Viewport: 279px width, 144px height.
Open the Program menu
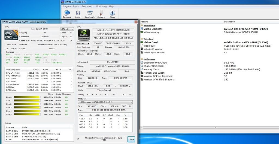(x=66, y=7)
